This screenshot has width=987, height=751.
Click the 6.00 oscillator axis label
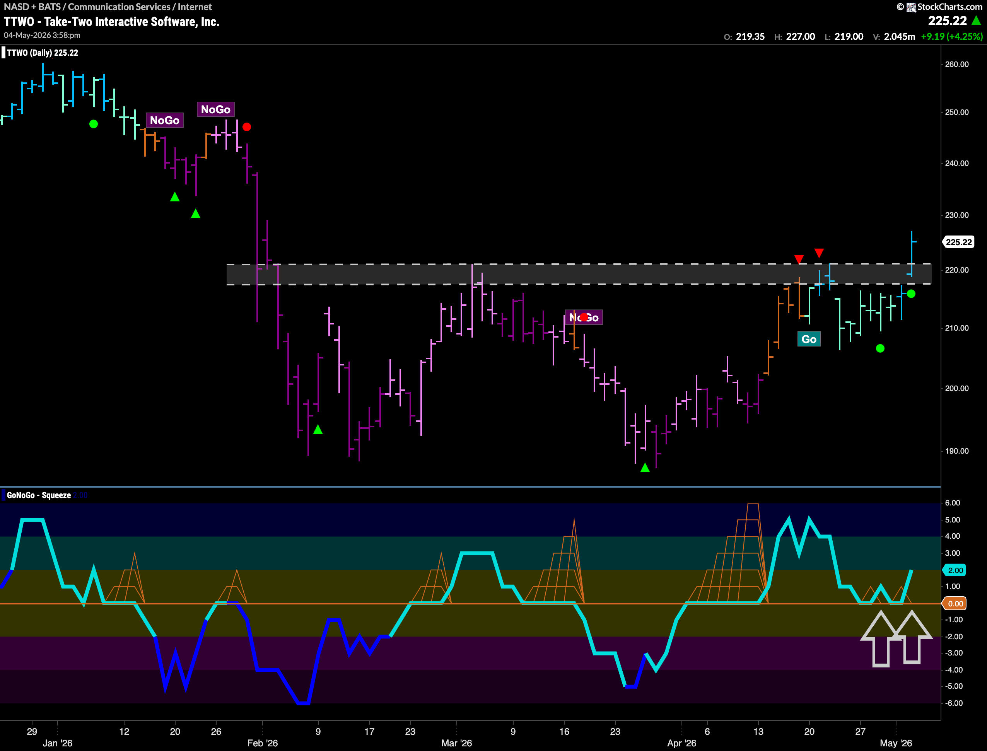[x=953, y=503]
